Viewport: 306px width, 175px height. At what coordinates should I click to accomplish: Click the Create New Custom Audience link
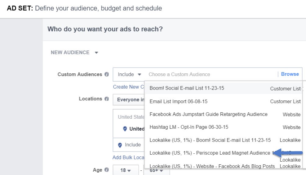tap(129, 87)
